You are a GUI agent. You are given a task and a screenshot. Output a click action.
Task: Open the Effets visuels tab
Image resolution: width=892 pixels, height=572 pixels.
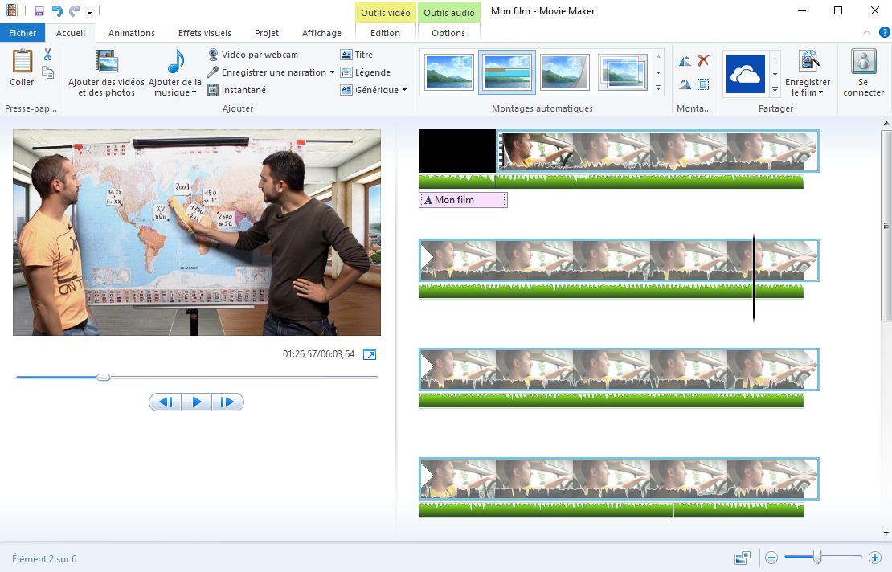click(x=204, y=33)
